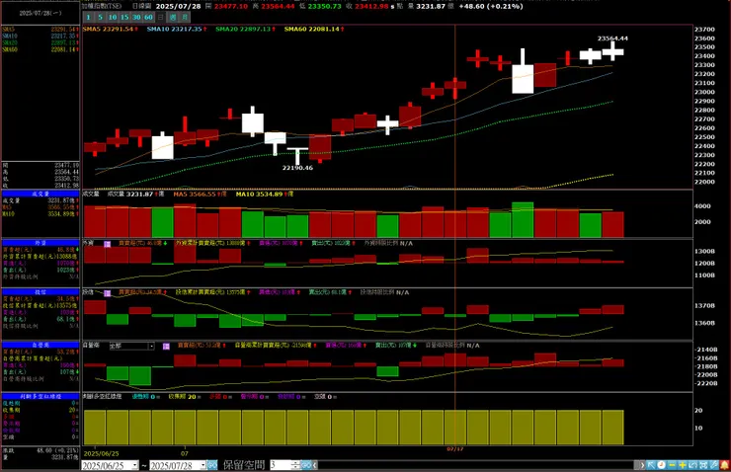Click the reserved space input field
Image resolution: width=731 pixels, height=472 pixels.
click(281, 465)
